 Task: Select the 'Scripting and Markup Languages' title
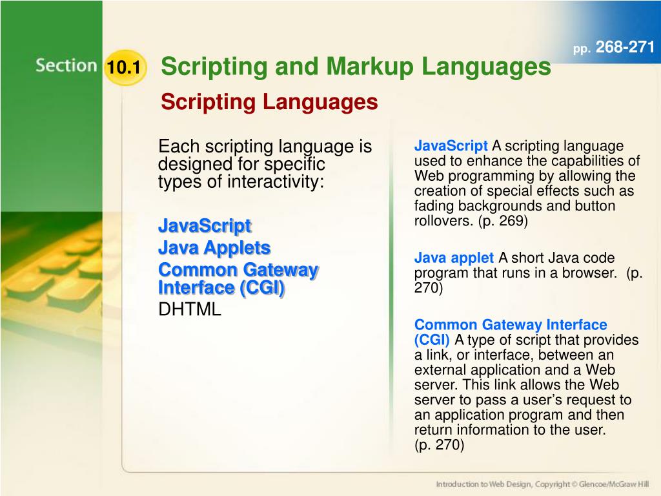356,67
